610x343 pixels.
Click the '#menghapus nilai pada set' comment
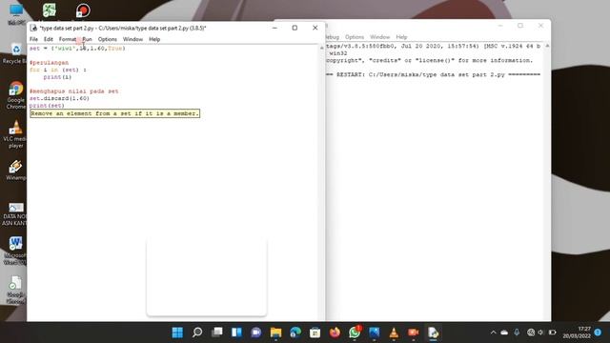(74, 91)
